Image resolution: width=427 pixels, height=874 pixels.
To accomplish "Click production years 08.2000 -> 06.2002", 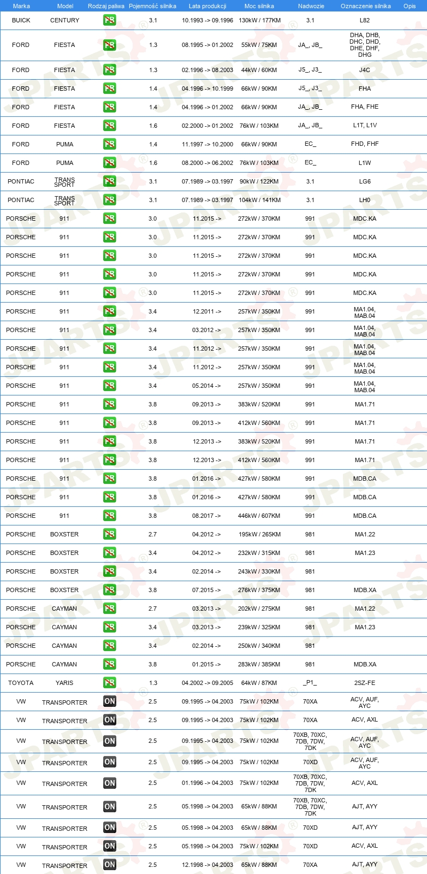I will pyautogui.click(x=207, y=163).
